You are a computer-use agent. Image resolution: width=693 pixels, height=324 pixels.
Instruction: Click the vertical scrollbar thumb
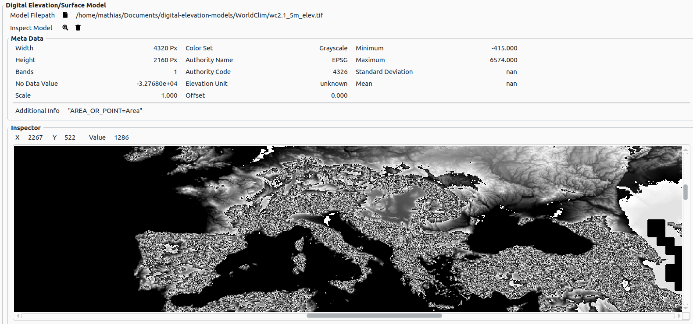686,192
